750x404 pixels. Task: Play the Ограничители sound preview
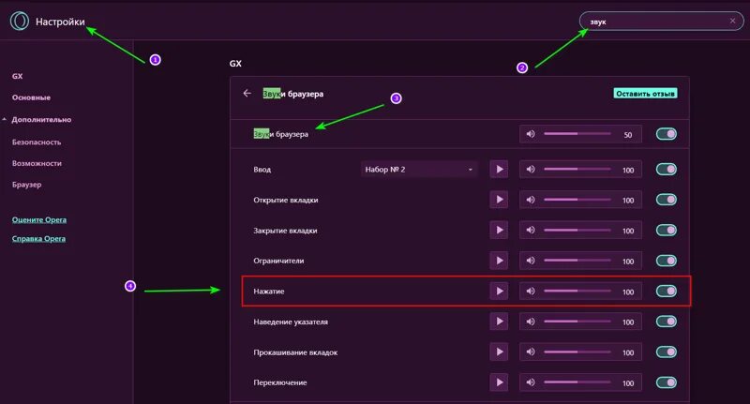[x=499, y=261]
